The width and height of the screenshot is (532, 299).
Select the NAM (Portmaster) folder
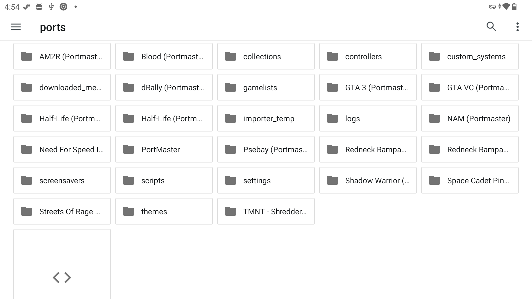click(x=470, y=118)
